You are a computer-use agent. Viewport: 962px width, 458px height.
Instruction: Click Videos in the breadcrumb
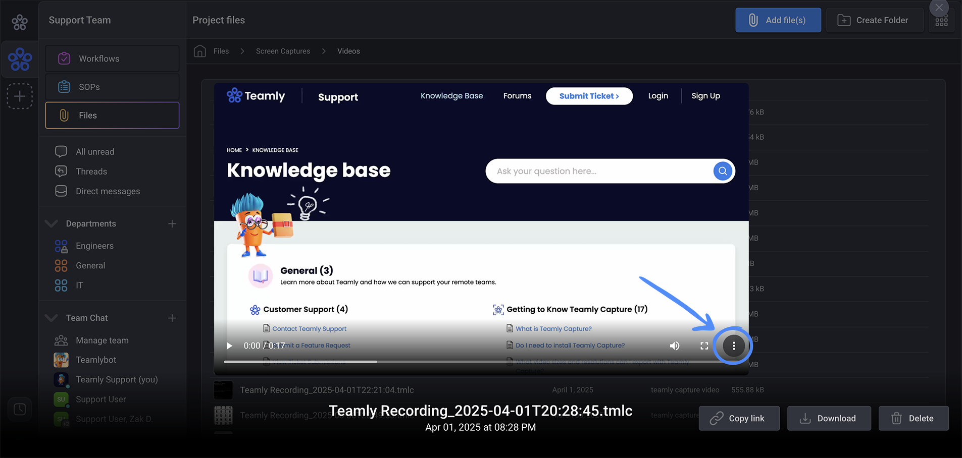coord(348,51)
